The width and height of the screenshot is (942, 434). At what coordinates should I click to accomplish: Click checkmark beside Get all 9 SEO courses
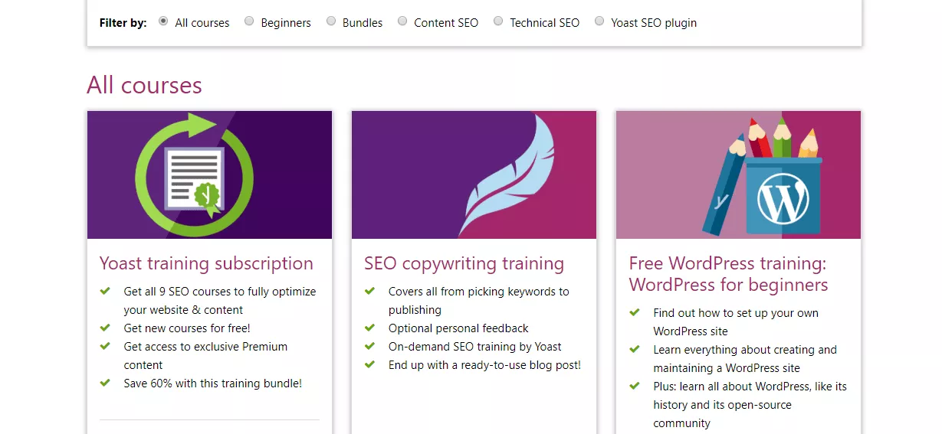105,291
